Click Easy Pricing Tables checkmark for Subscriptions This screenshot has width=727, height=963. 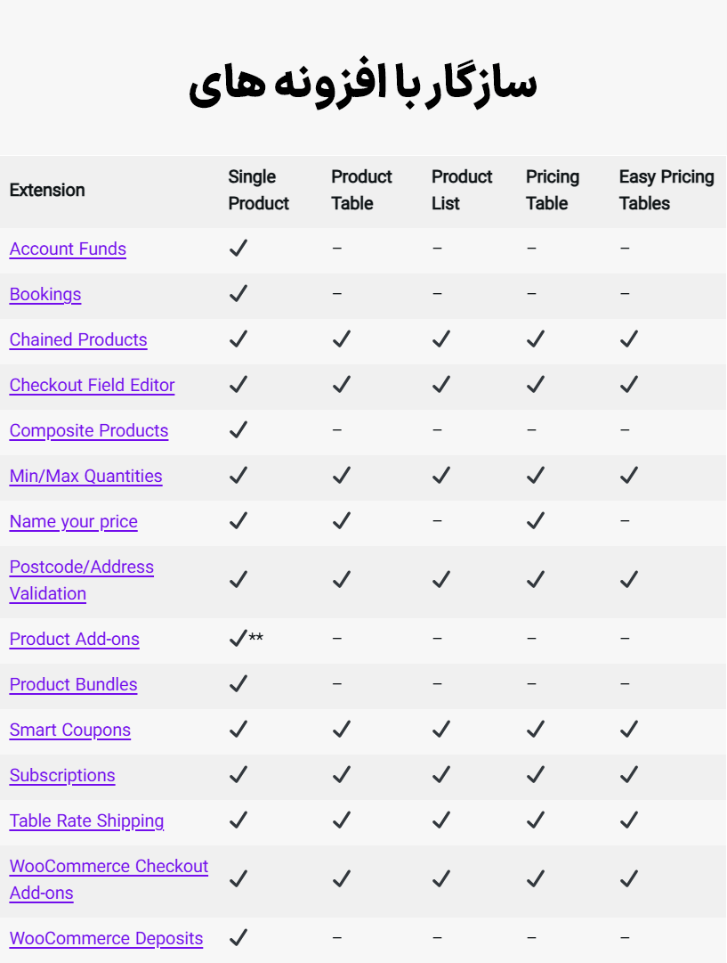(629, 775)
